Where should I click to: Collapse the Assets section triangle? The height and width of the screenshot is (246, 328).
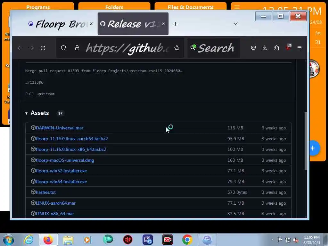pyautogui.click(x=26, y=113)
